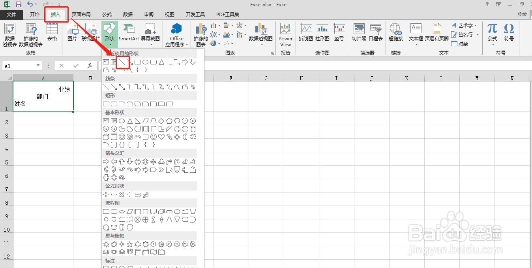Insert the sun shape
The width and height of the screenshot is (532, 268).
[x=177, y=137]
